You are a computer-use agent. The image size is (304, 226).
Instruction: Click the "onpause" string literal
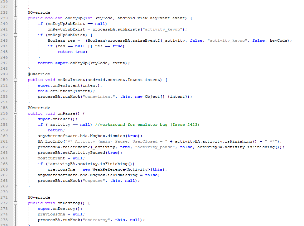94,181
